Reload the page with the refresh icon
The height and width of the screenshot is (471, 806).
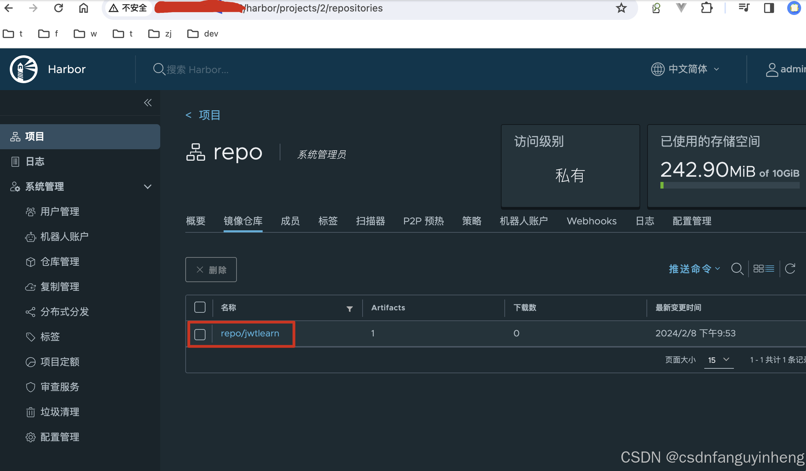pyautogui.click(x=59, y=8)
